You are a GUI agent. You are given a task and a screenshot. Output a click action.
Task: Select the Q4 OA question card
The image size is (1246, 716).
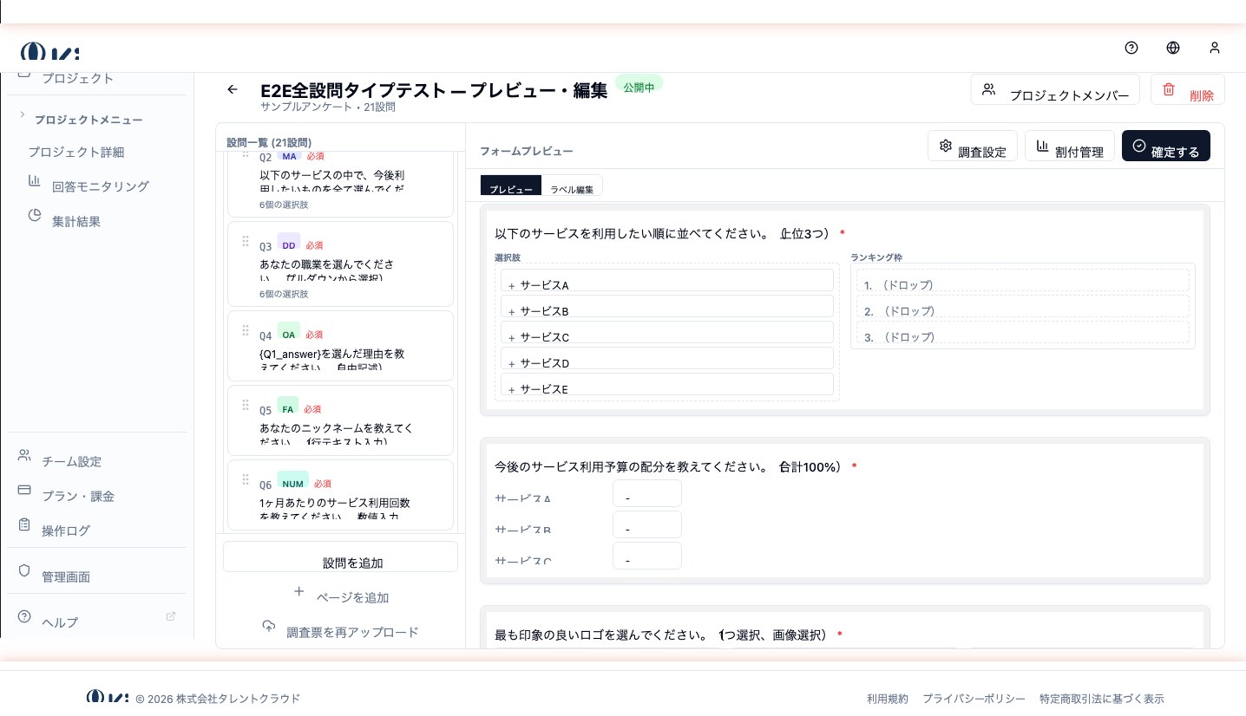(x=340, y=346)
